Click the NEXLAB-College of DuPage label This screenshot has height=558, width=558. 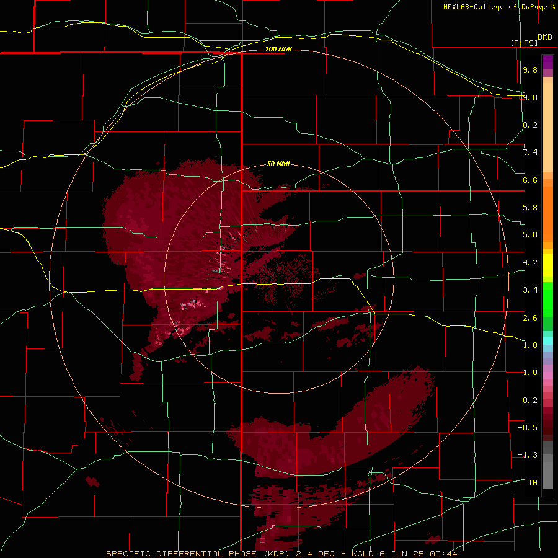(495, 7)
